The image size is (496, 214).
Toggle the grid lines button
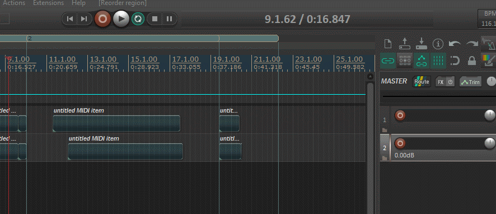[x=438, y=61]
